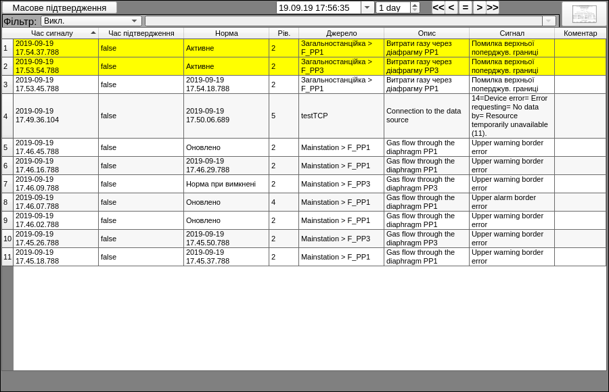Jump to earliest period with << button
Viewport: 609px width, 392px height.
(438, 7)
